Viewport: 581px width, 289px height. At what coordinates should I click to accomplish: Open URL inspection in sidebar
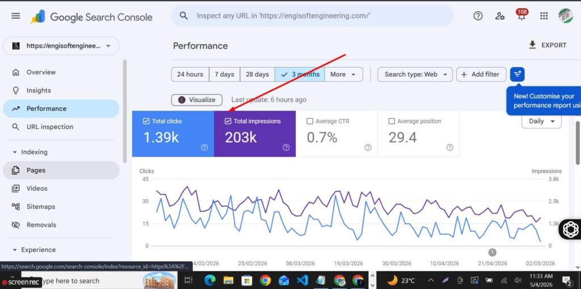point(61,127)
